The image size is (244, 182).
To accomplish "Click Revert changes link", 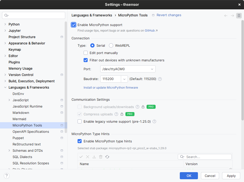I will 169,15.
